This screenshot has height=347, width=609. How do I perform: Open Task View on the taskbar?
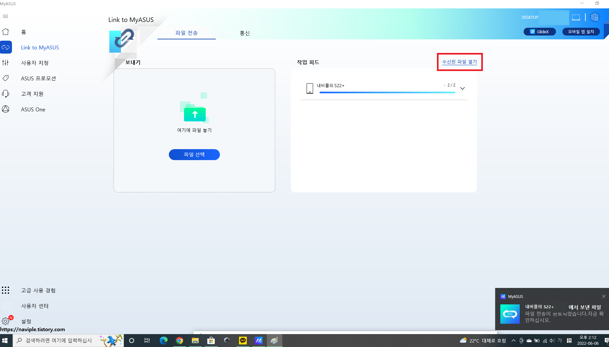click(x=147, y=341)
